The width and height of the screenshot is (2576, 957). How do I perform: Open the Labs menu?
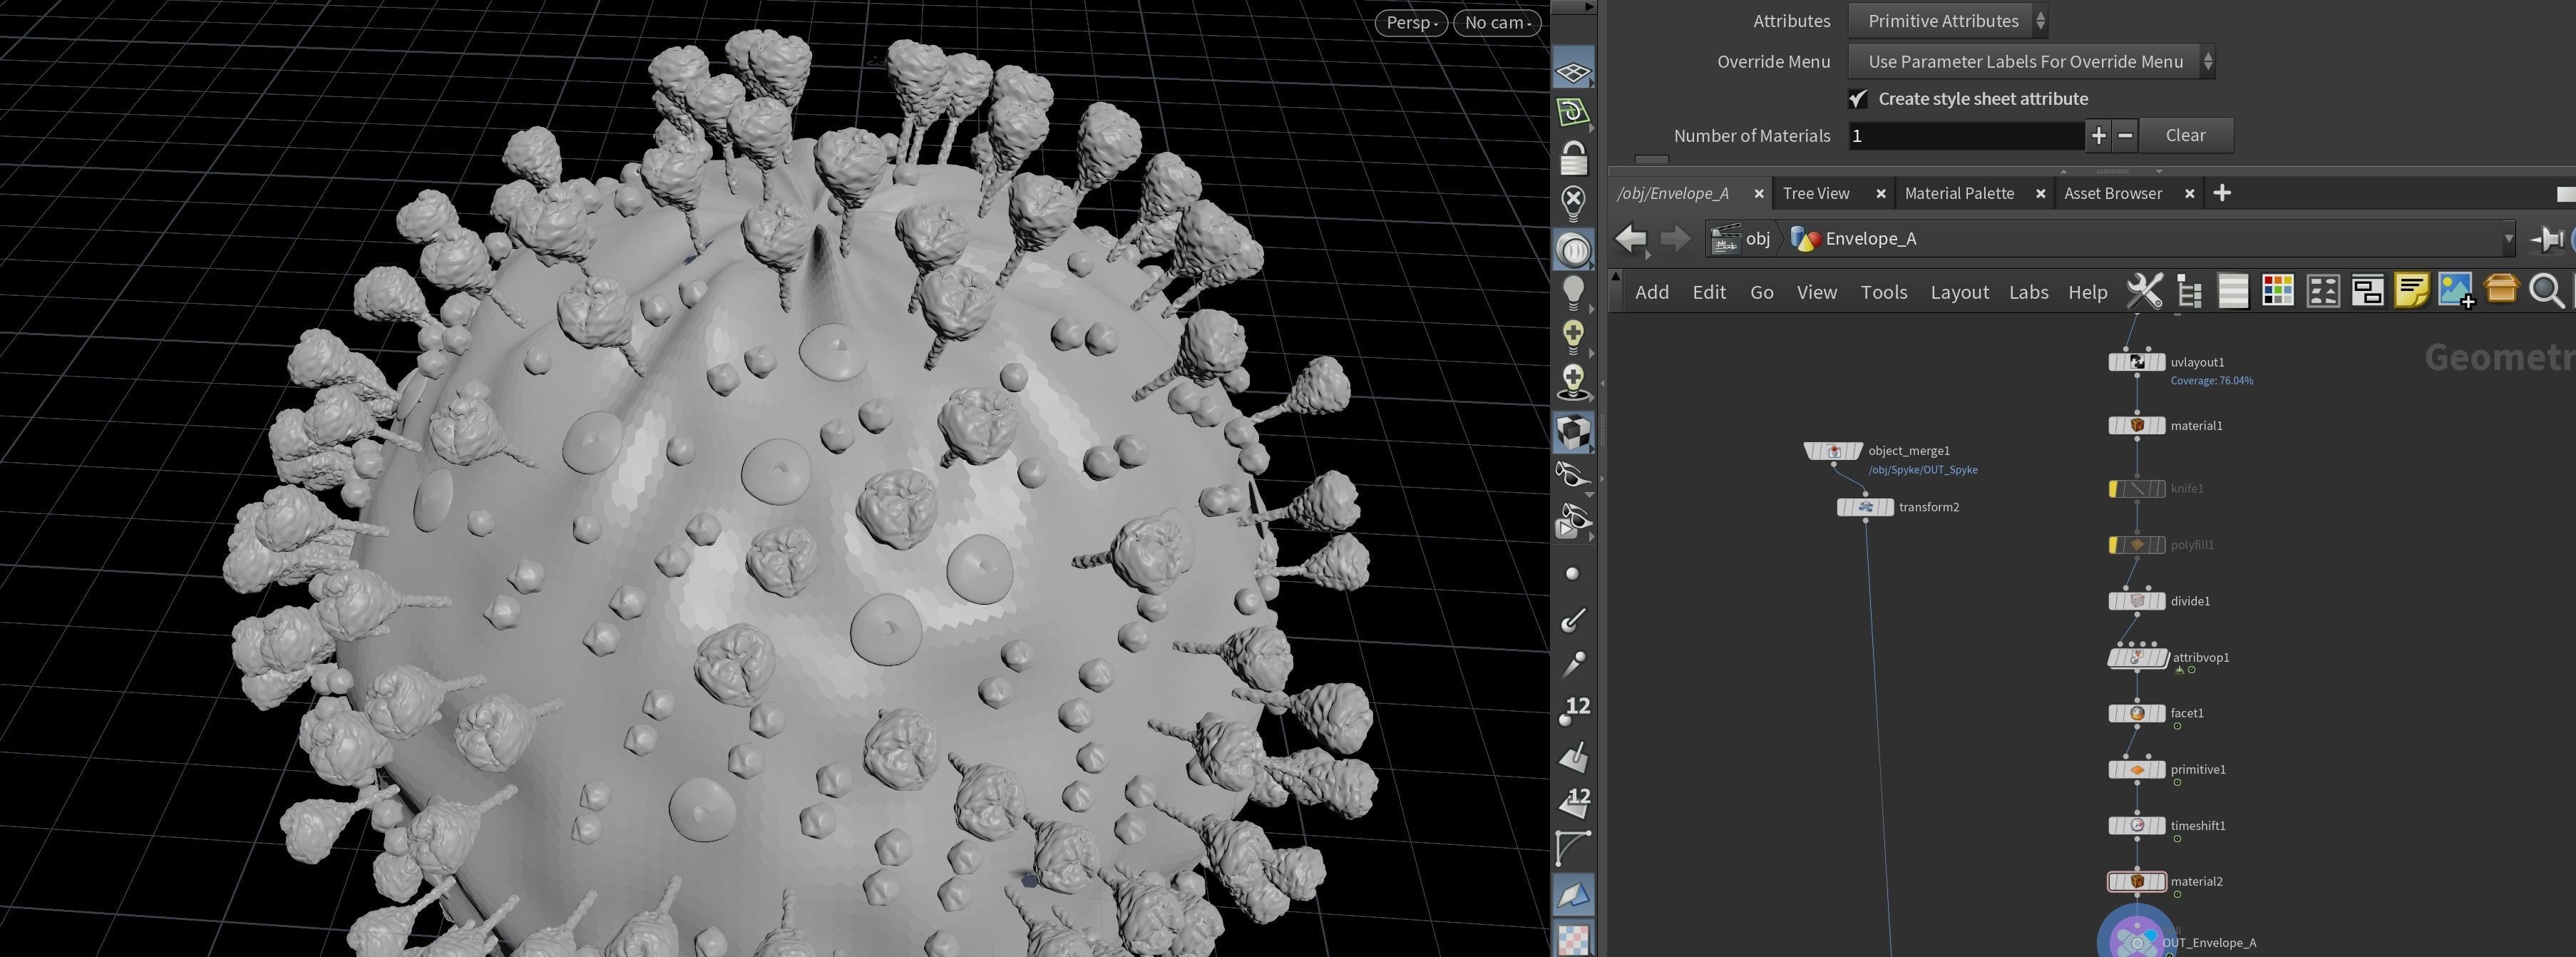pos(2029,292)
